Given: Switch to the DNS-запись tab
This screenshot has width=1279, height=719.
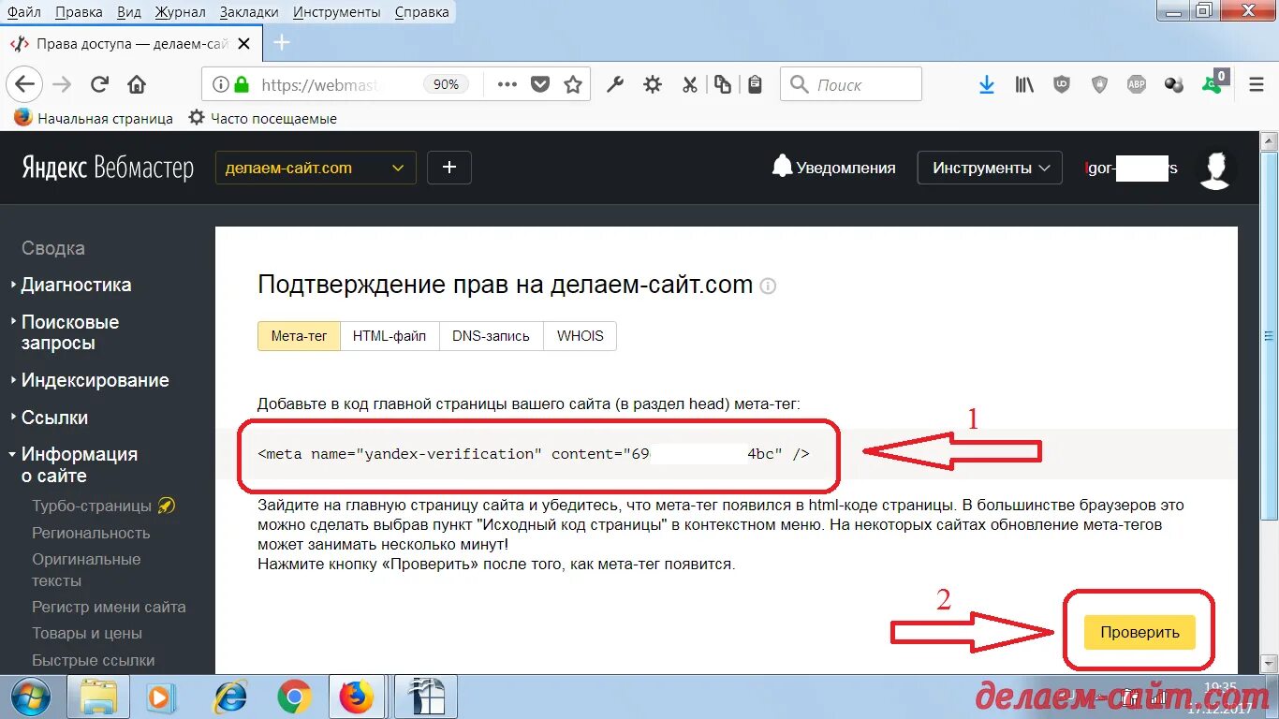Looking at the screenshot, I should 492,336.
